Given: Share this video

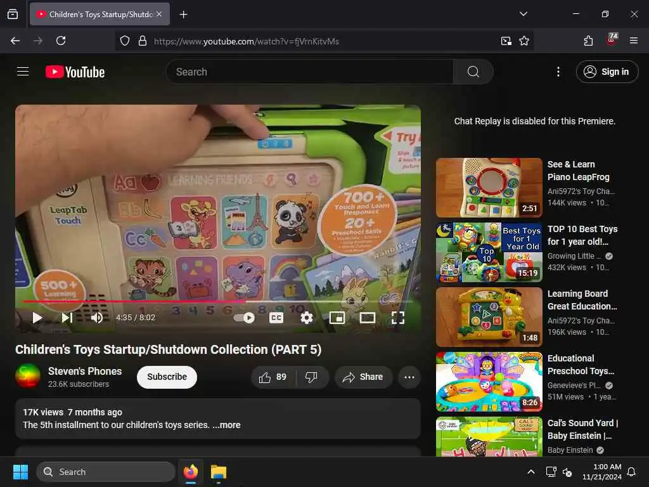Looking at the screenshot, I should tap(363, 377).
